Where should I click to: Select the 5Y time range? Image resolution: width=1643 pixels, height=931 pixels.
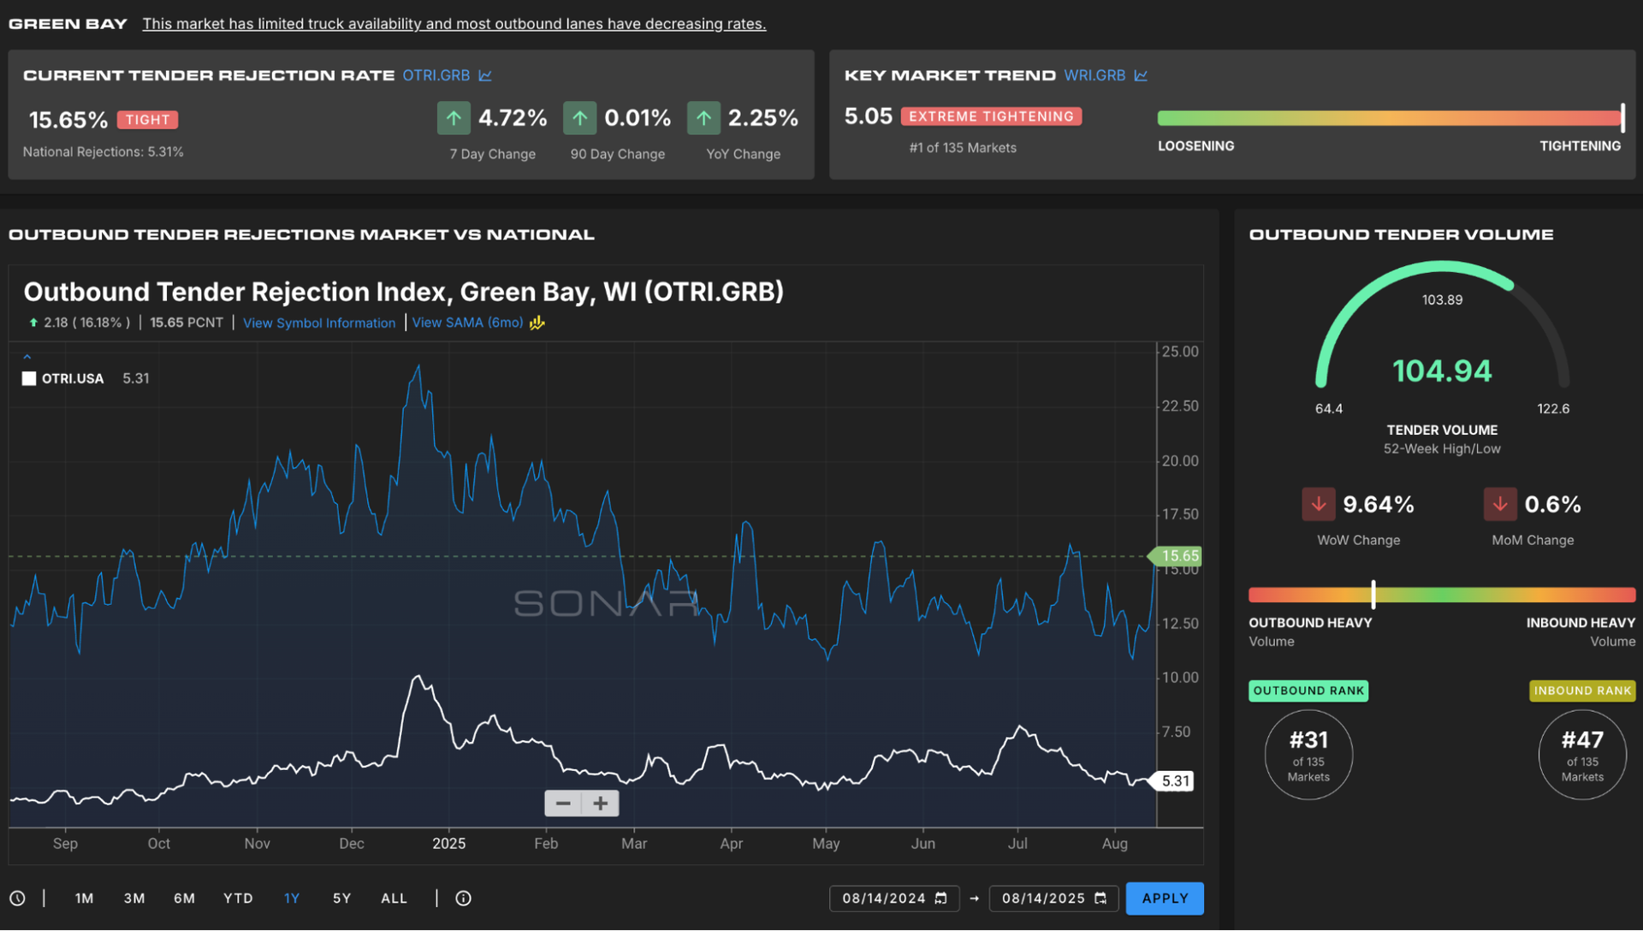342,898
